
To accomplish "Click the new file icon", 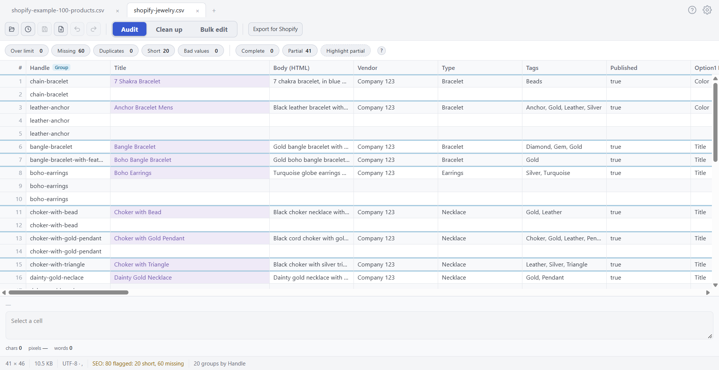I will tap(61, 29).
